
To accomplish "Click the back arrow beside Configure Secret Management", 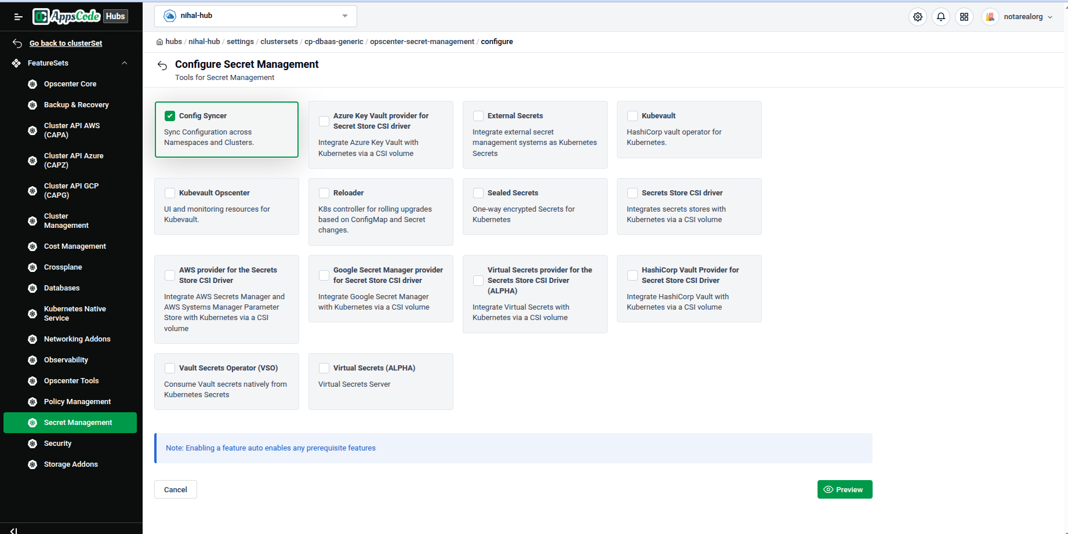I will [x=162, y=66].
